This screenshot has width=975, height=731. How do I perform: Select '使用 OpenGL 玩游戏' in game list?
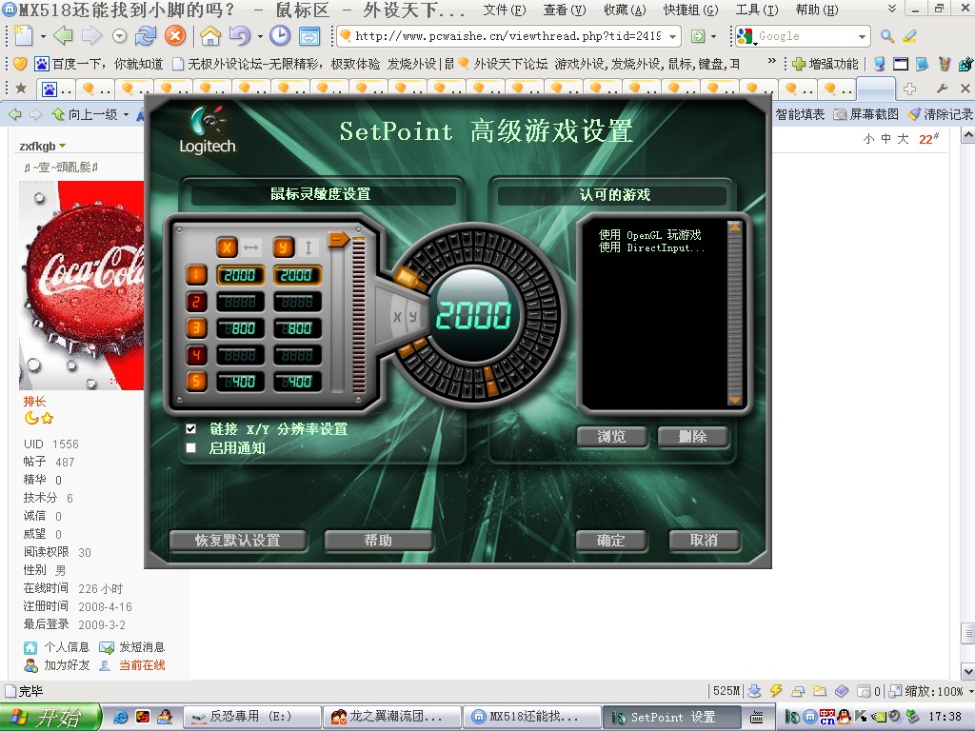649,235
